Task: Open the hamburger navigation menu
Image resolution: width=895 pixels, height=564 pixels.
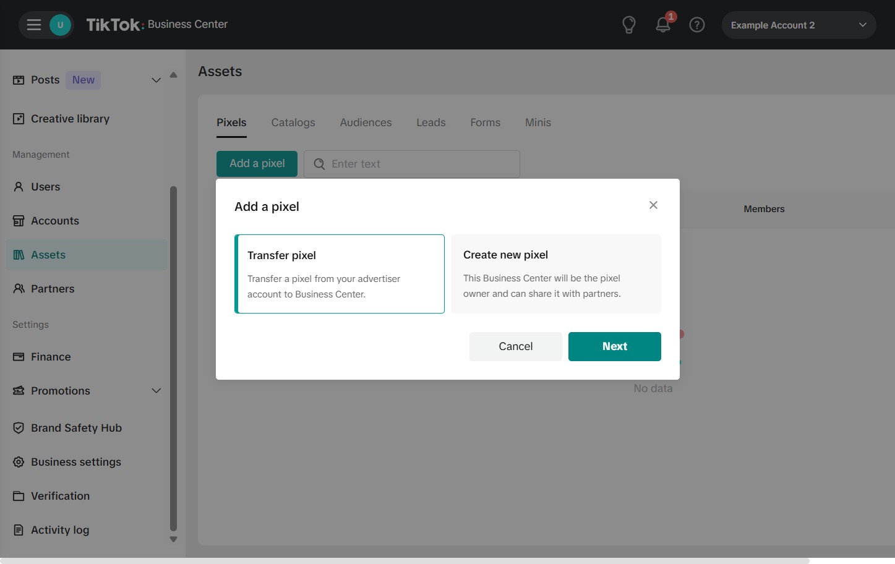Action: click(x=33, y=25)
